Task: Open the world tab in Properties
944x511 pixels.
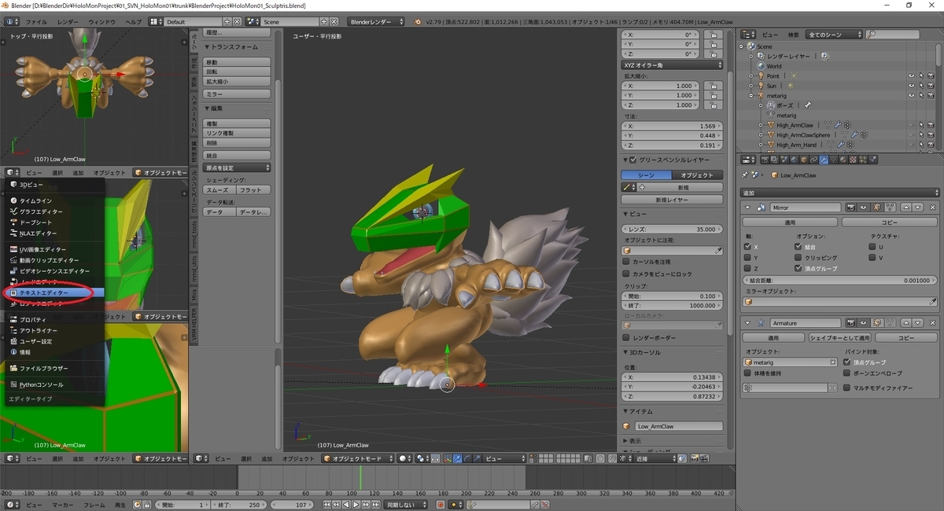Action: pos(795,160)
